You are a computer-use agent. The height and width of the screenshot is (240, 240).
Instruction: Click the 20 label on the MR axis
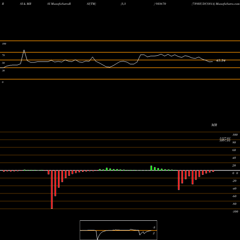click(234, 166)
